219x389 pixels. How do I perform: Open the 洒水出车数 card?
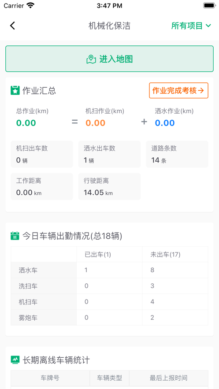pos(109,154)
